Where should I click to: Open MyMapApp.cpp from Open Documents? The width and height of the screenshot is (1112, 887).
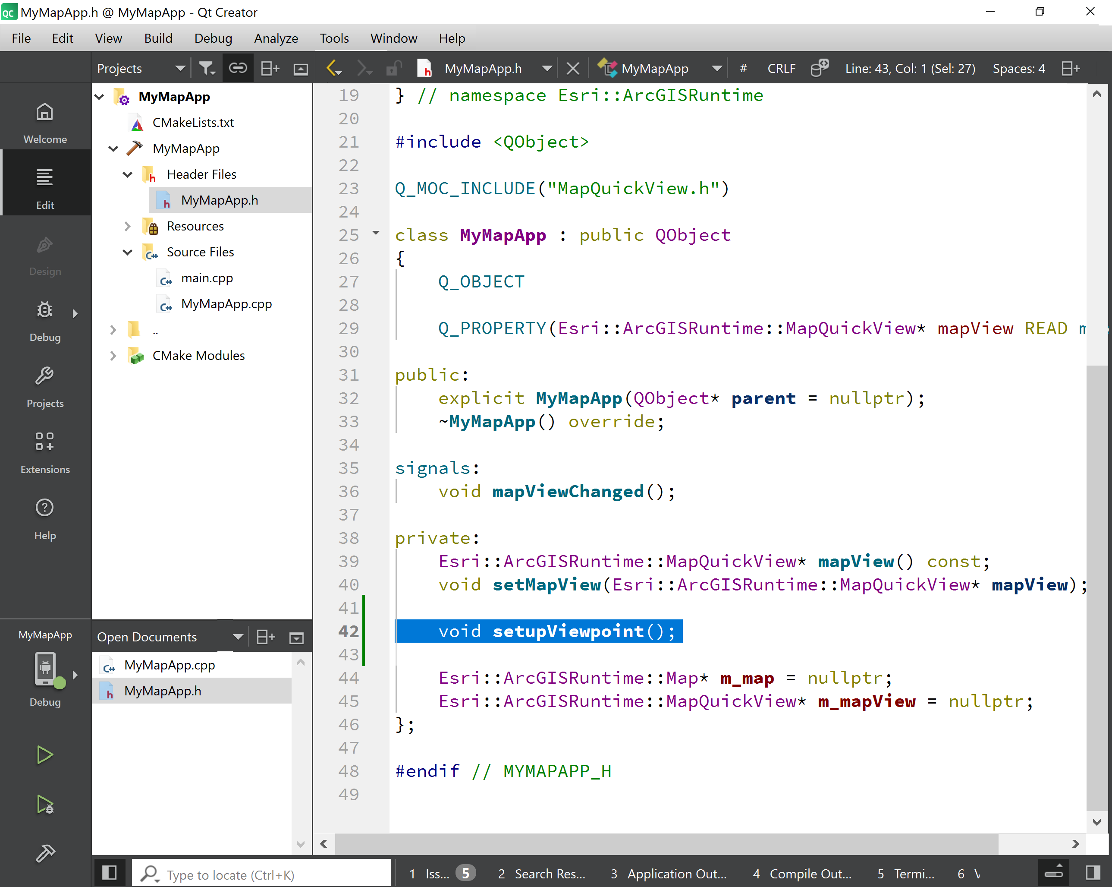[x=169, y=665]
